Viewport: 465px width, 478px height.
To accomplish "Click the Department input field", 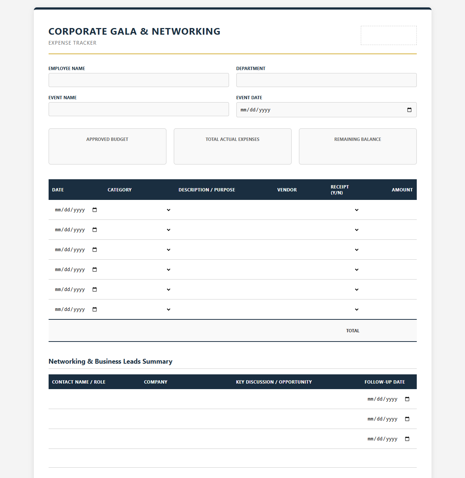I will click(327, 80).
